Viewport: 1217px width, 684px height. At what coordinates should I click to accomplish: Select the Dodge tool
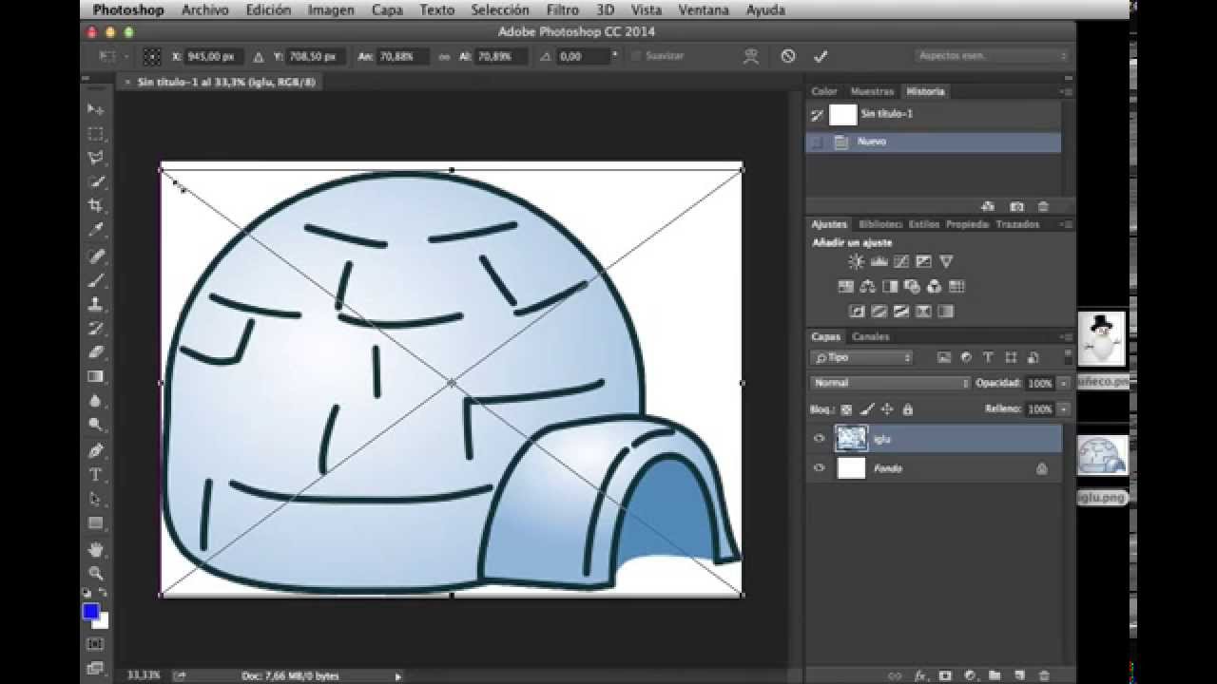tap(95, 425)
